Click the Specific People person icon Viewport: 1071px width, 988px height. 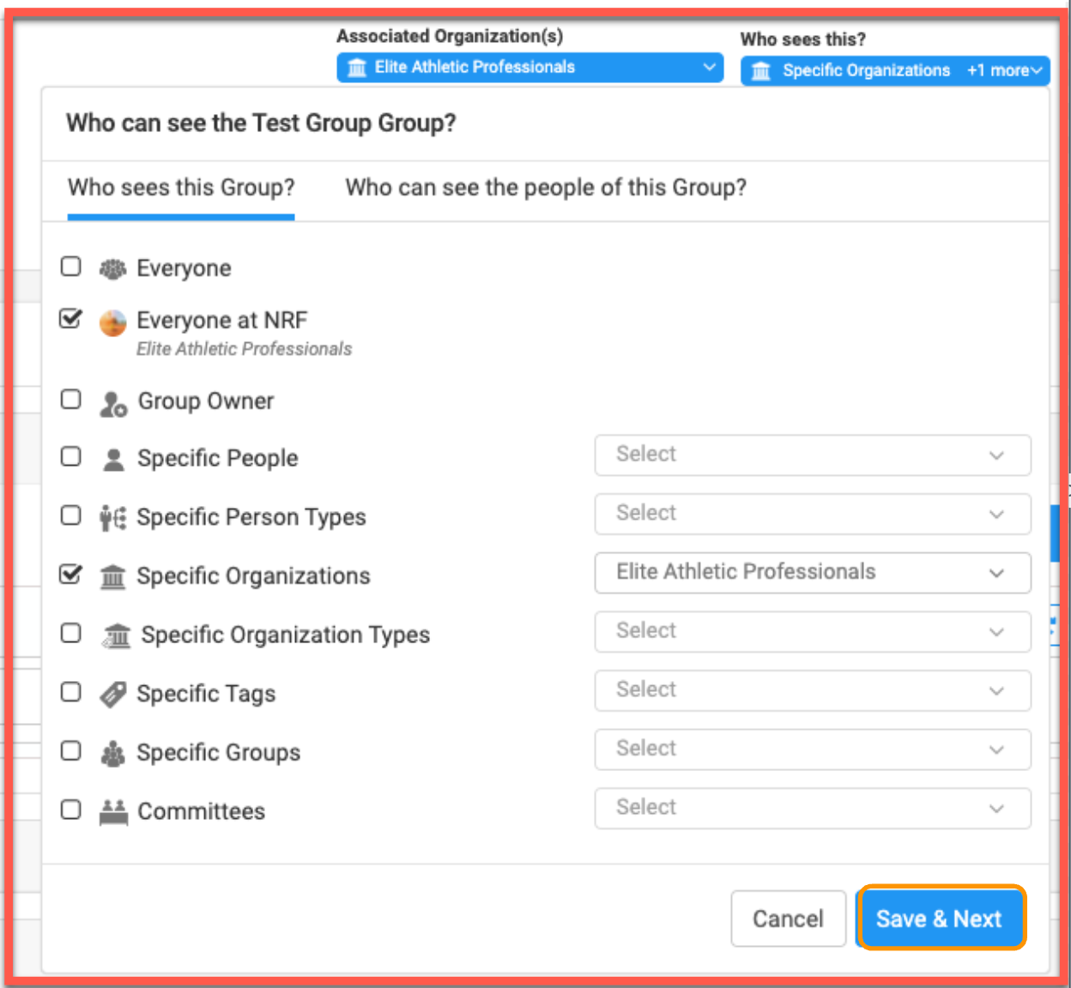point(113,460)
